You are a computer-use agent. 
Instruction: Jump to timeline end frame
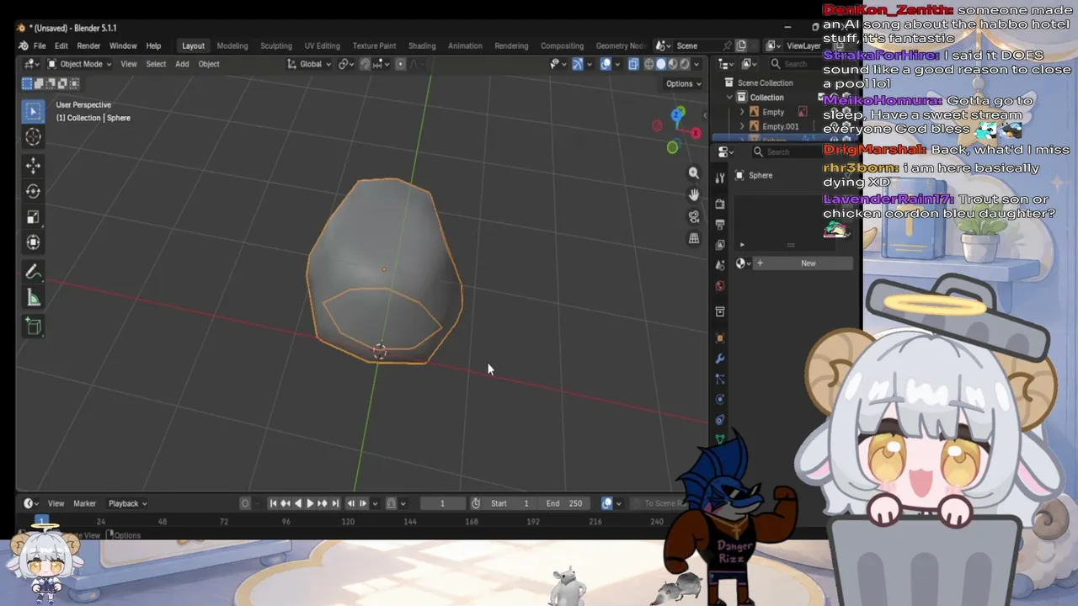[x=335, y=503]
